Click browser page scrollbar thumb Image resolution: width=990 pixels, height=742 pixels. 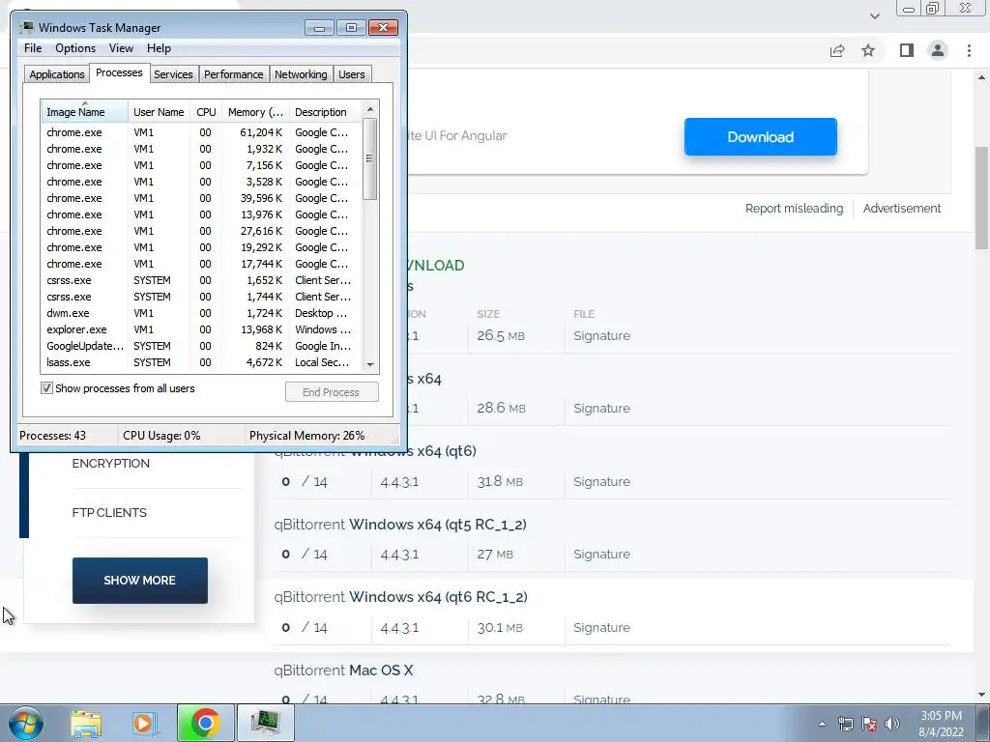point(981,197)
